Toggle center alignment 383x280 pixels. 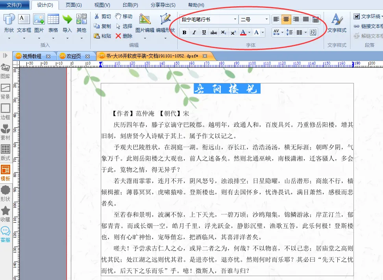[x=286, y=19]
